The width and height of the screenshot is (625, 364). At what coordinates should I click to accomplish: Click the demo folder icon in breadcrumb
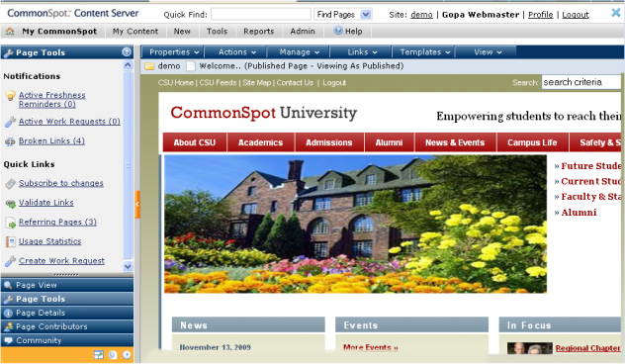coord(149,66)
